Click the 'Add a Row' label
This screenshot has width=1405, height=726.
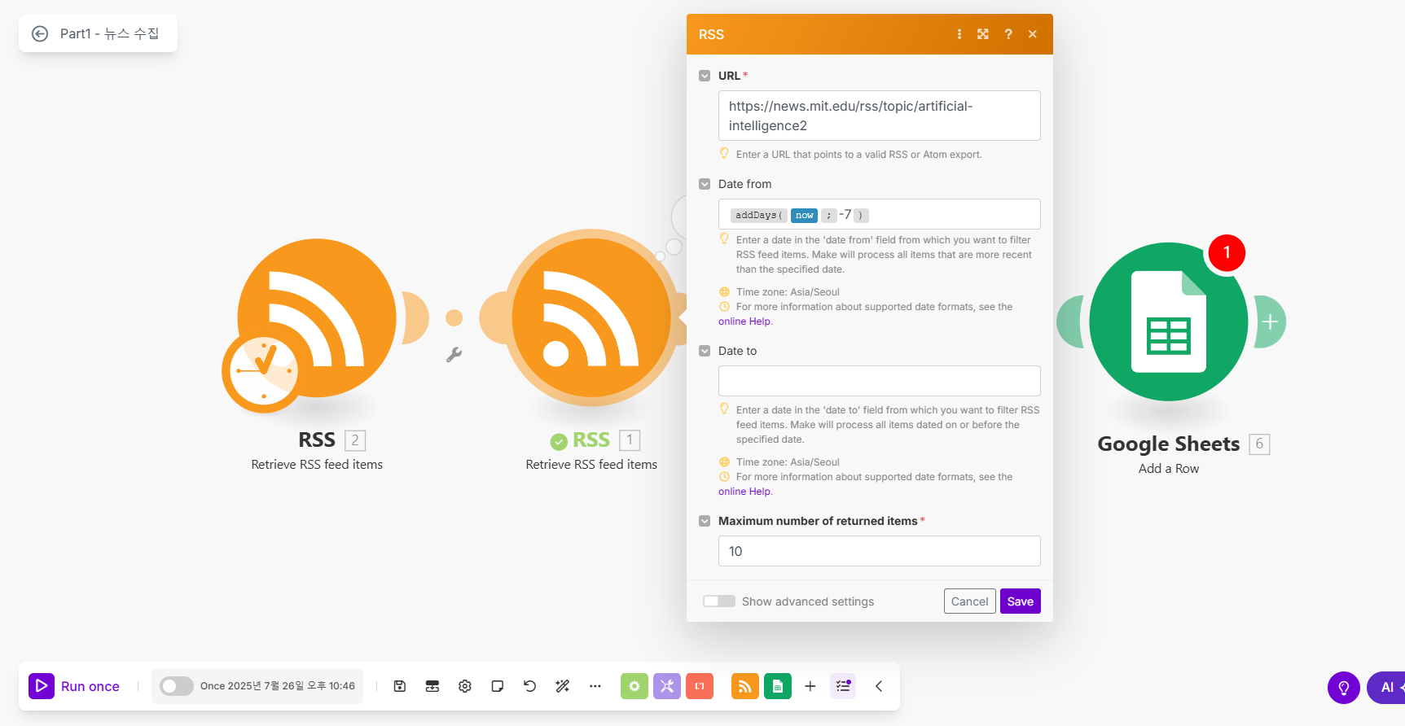(1169, 469)
